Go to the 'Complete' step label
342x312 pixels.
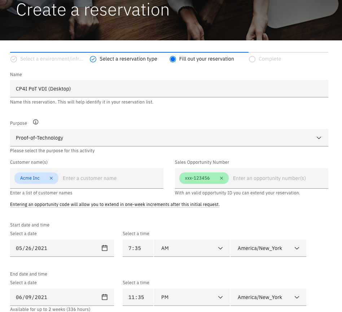coord(270,59)
